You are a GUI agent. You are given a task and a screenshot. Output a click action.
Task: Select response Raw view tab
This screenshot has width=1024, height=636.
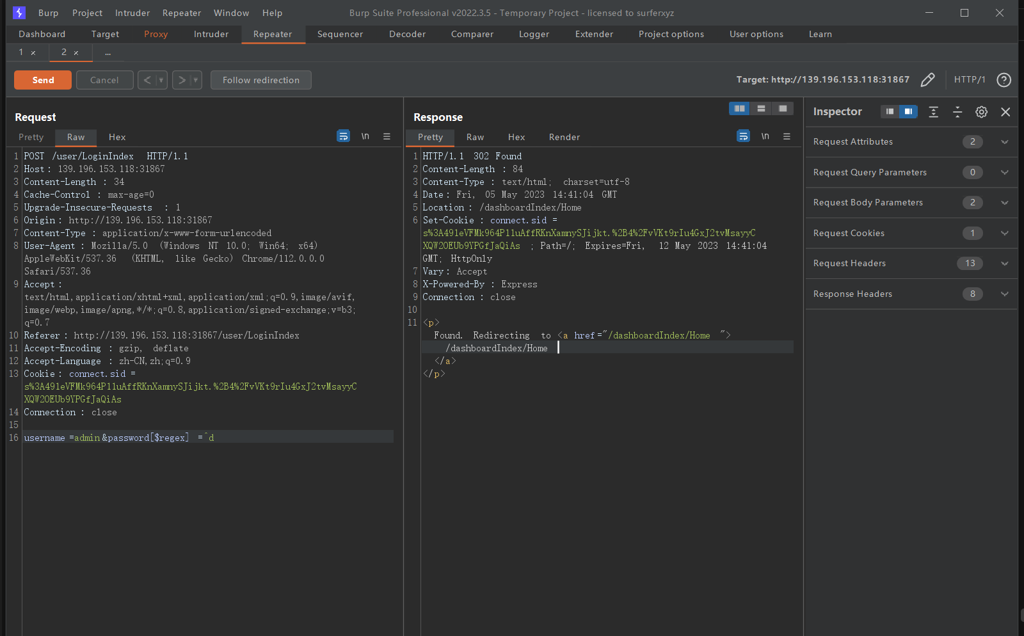tap(475, 137)
